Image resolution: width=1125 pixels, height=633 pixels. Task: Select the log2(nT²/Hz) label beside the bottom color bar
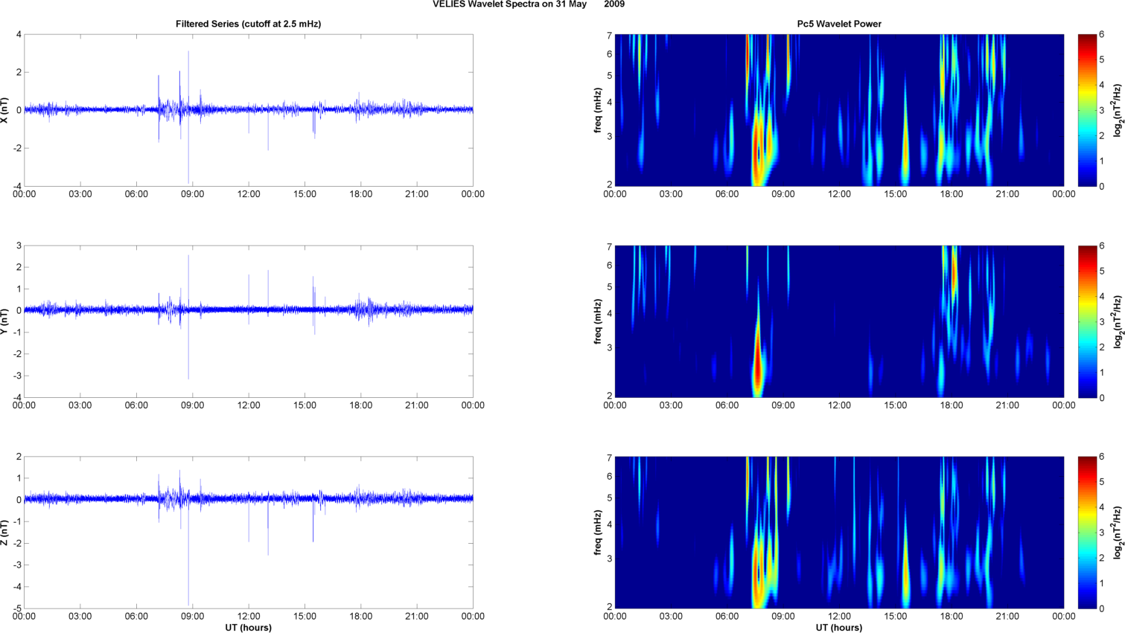coord(1117,533)
